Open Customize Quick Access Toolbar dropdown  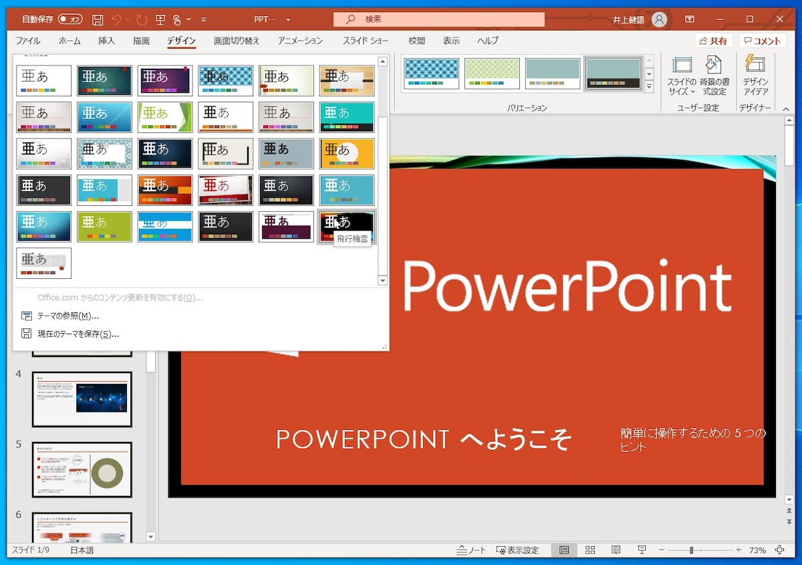coord(203,19)
